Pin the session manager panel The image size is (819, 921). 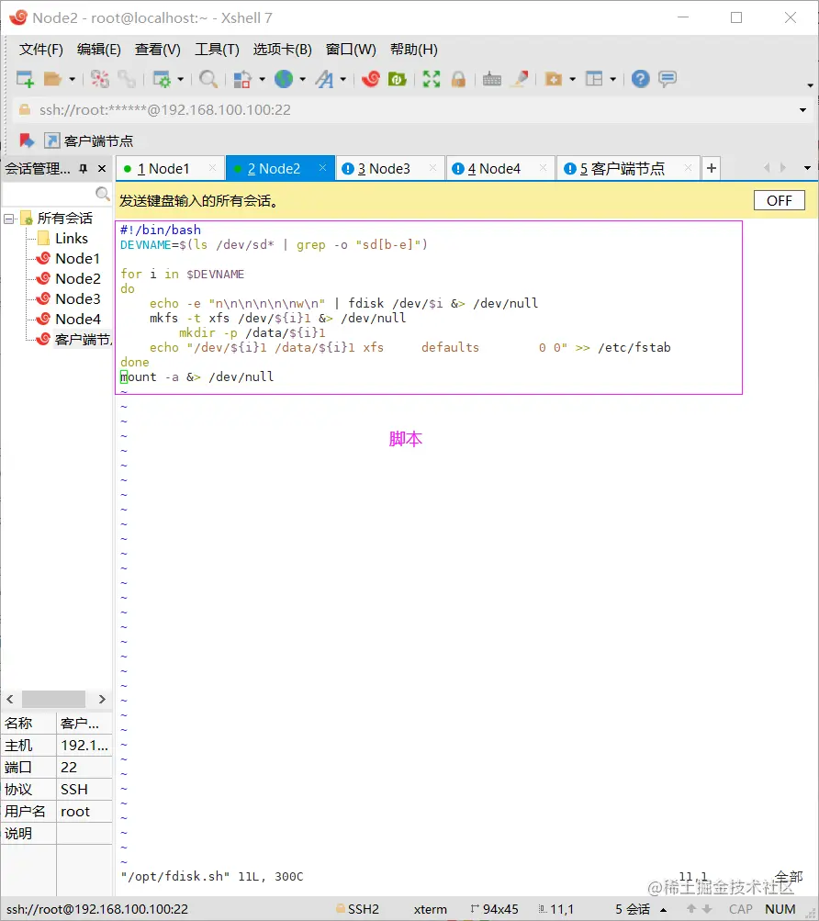coord(84,169)
